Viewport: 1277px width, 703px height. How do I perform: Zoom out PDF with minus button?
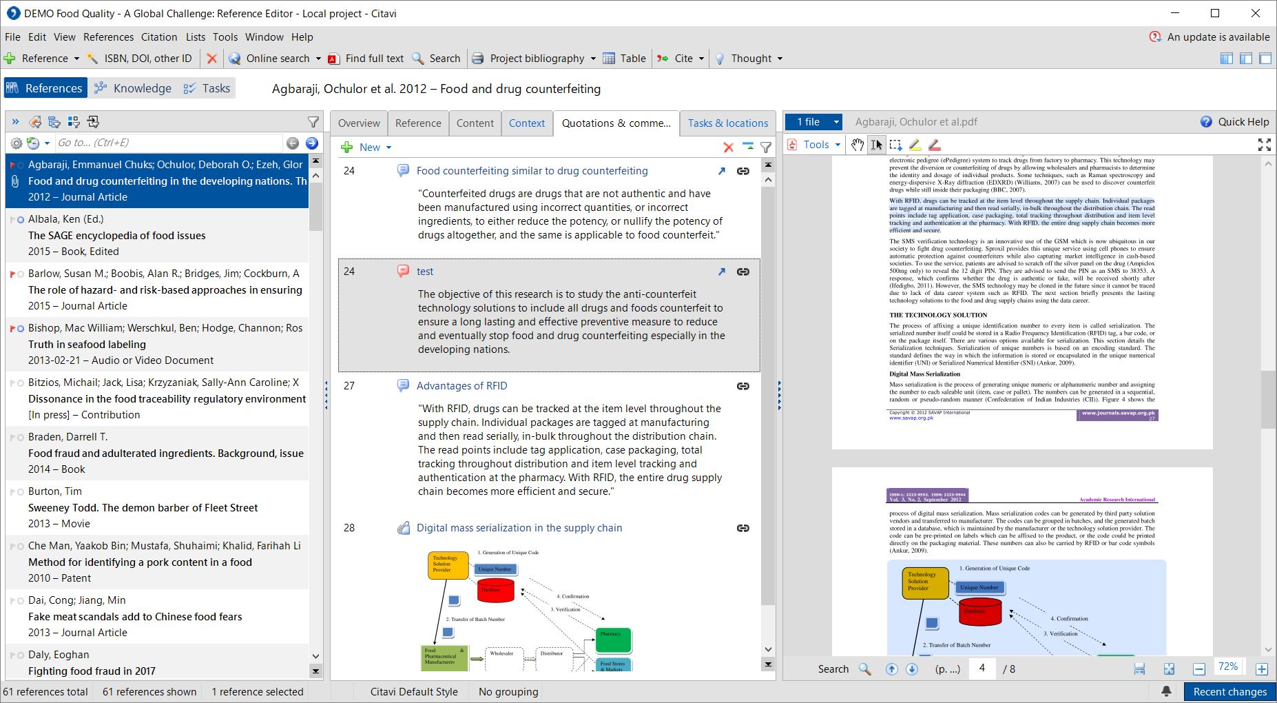tap(1199, 669)
